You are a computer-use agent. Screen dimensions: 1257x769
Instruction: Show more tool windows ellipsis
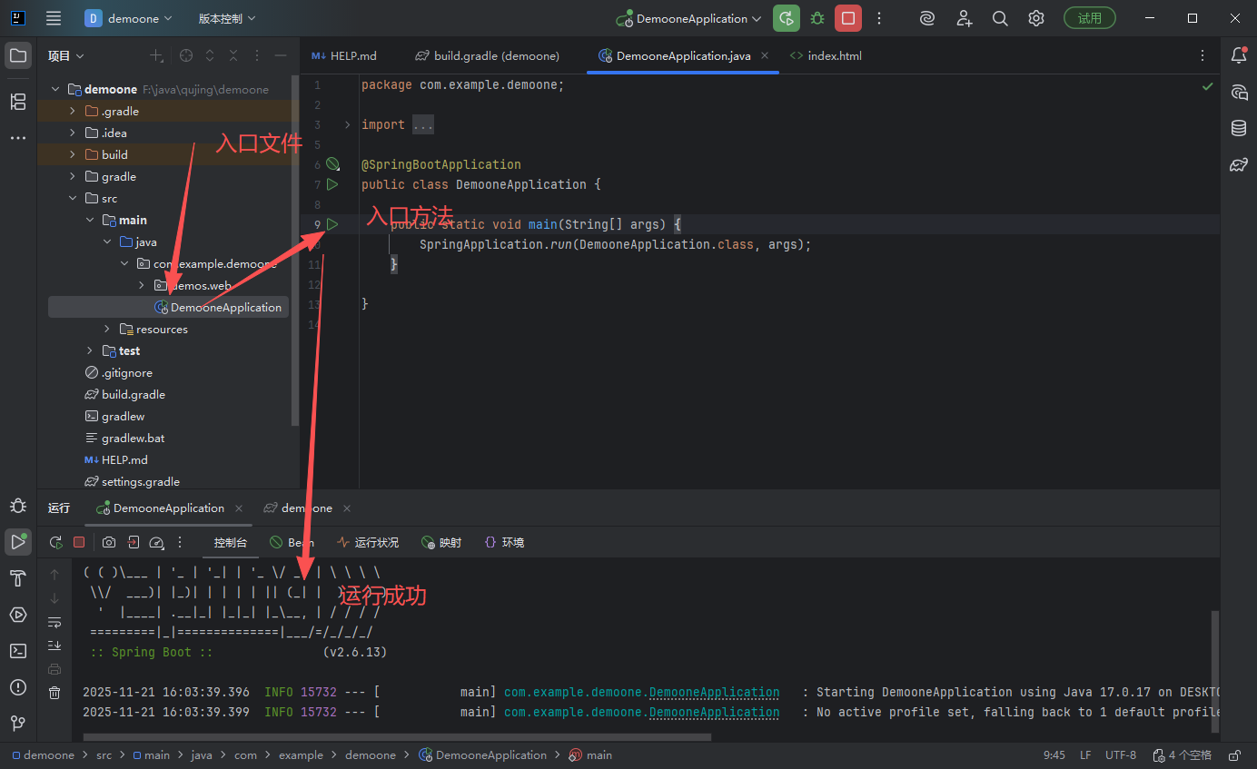pyautogui.click(x=18, y=138)
